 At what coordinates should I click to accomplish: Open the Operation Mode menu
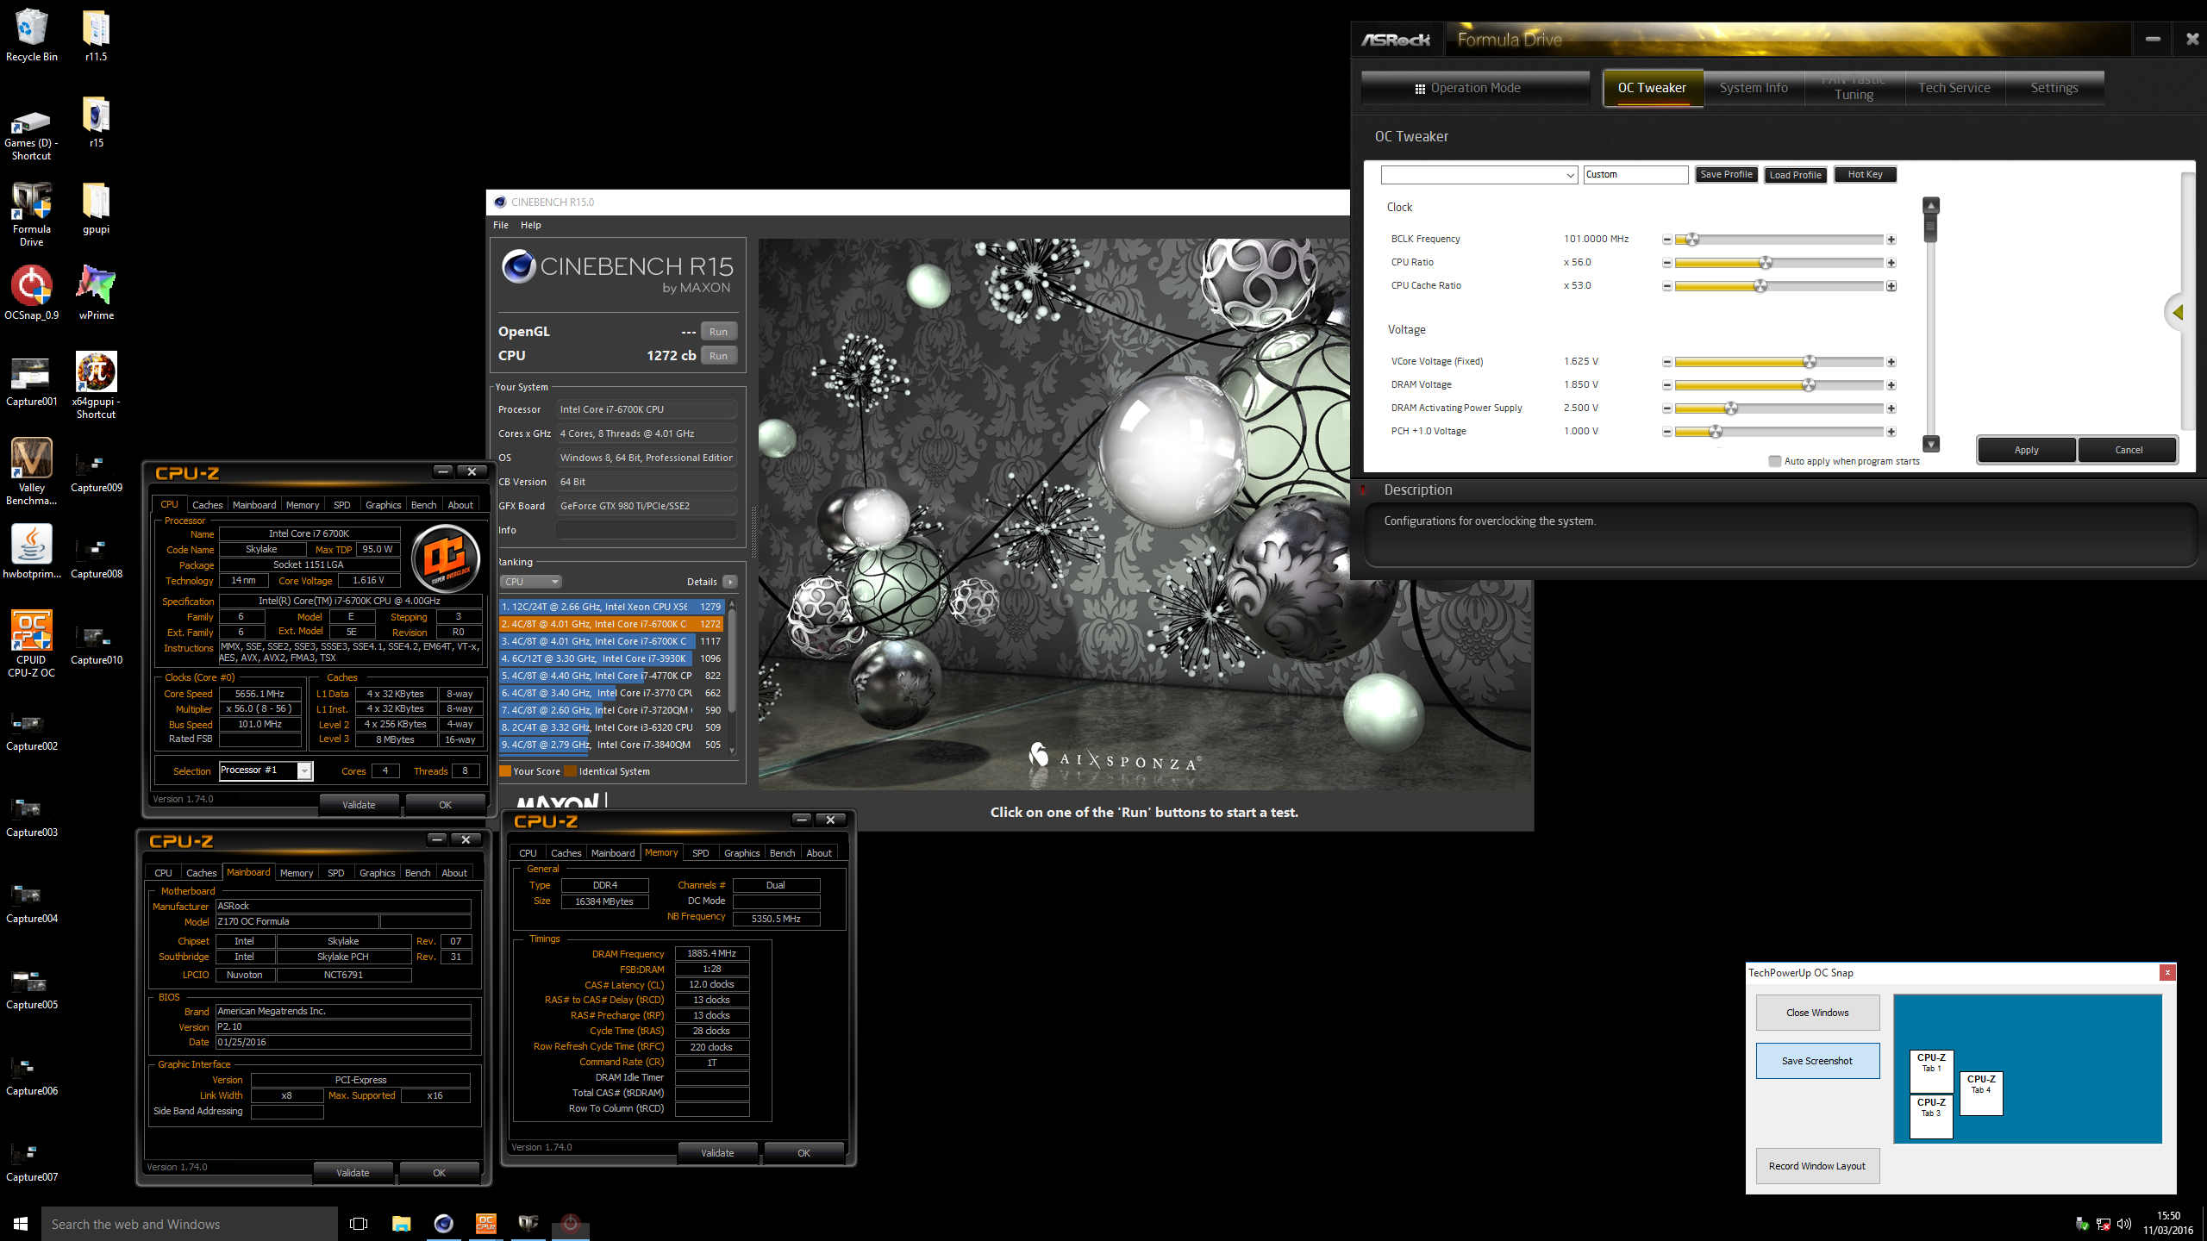coord(1475,88)
